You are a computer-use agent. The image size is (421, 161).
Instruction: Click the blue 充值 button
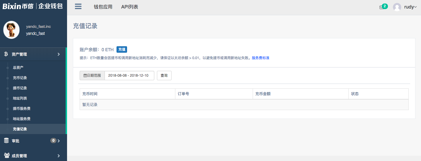point(122,49)
